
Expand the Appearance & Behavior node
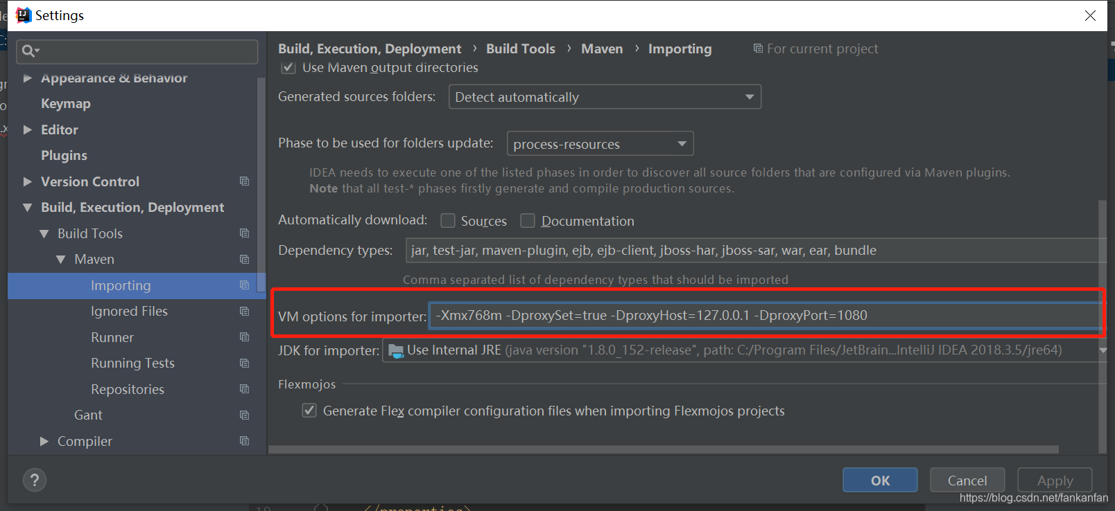pos(28,78)
